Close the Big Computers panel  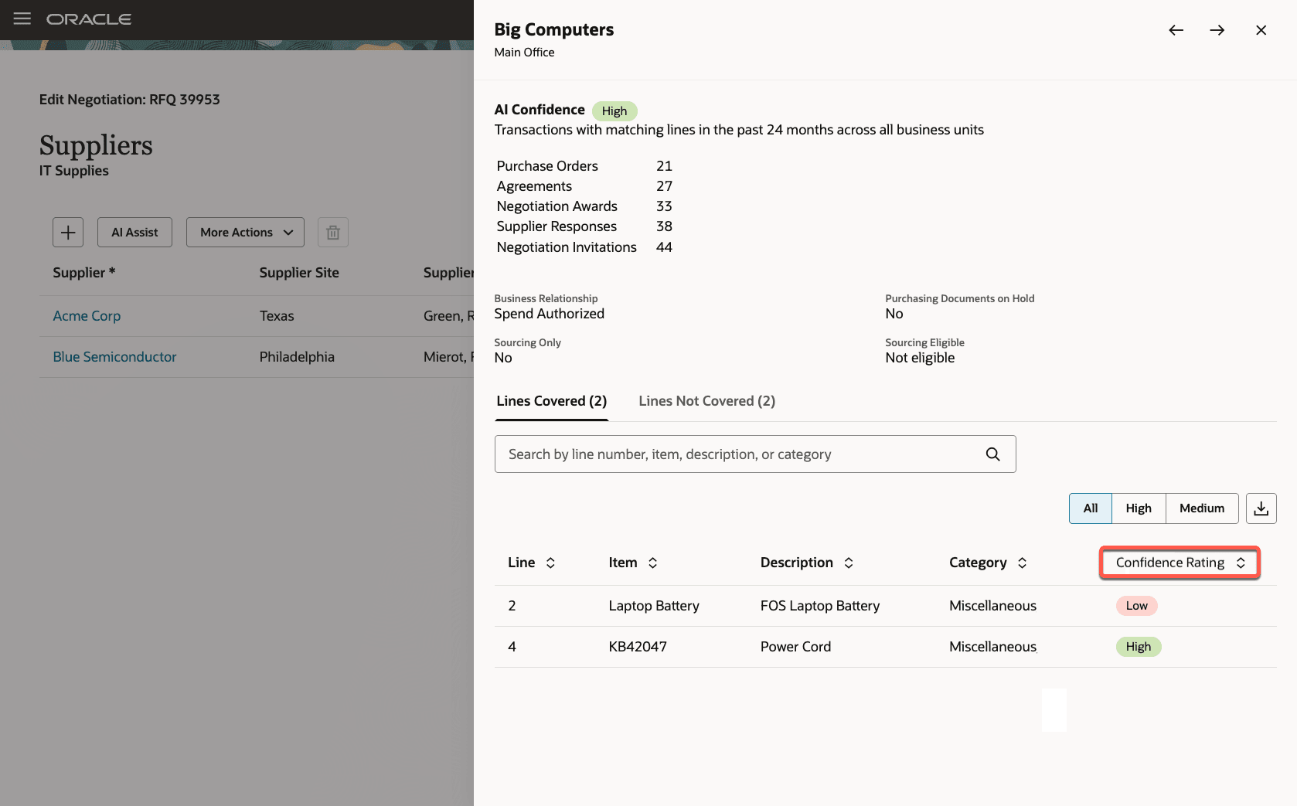1261,30
